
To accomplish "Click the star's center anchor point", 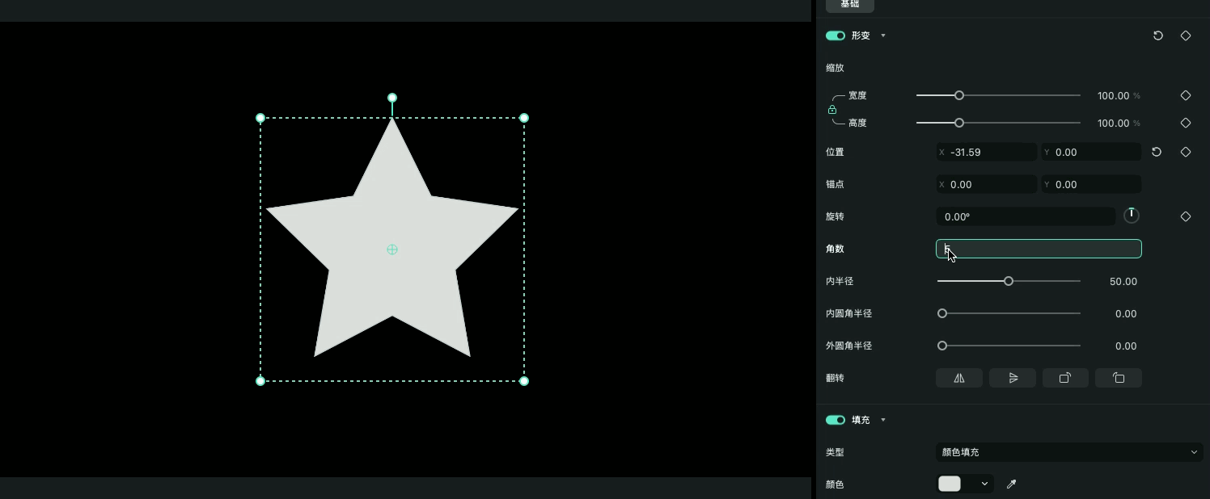I will tap(392, 249).
